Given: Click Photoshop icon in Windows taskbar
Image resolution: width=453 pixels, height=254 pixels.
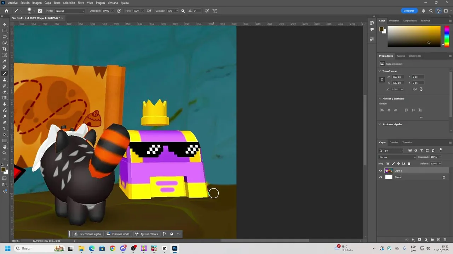Looking at the screenshot, I should 174,248.
